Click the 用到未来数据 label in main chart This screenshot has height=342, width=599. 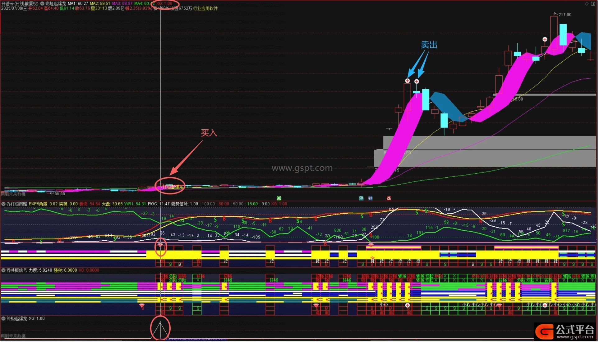pos(13,194)
